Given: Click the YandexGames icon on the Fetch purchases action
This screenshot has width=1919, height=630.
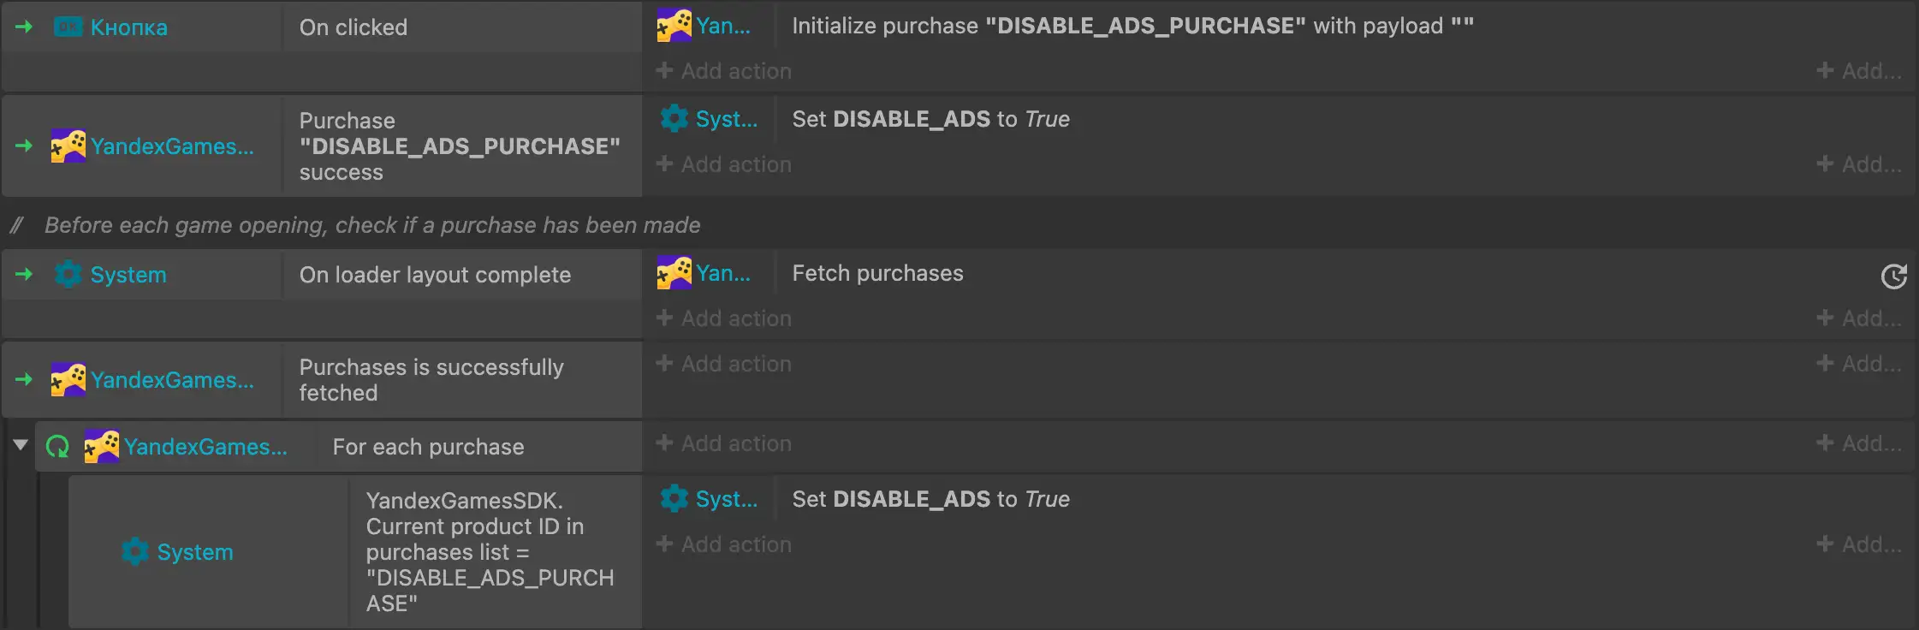Looking at the screenshot, I should click(x=674, y=273).
